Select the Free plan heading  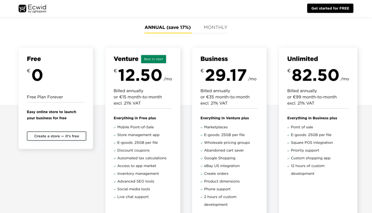(34, 59)
